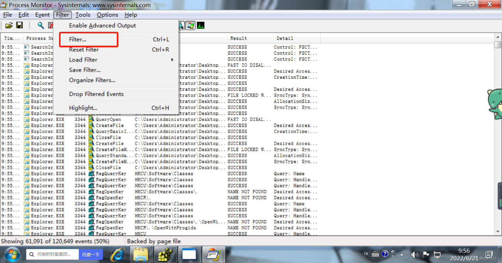Launch Internet Explorer from the taskbar

(x=117, y=255)
